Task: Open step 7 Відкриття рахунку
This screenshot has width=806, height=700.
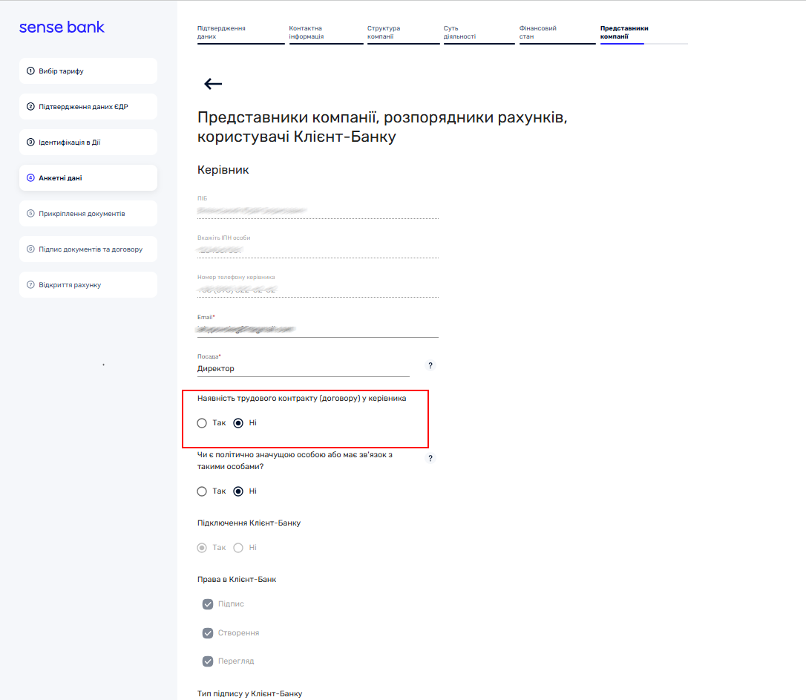Action: [88, 285]
